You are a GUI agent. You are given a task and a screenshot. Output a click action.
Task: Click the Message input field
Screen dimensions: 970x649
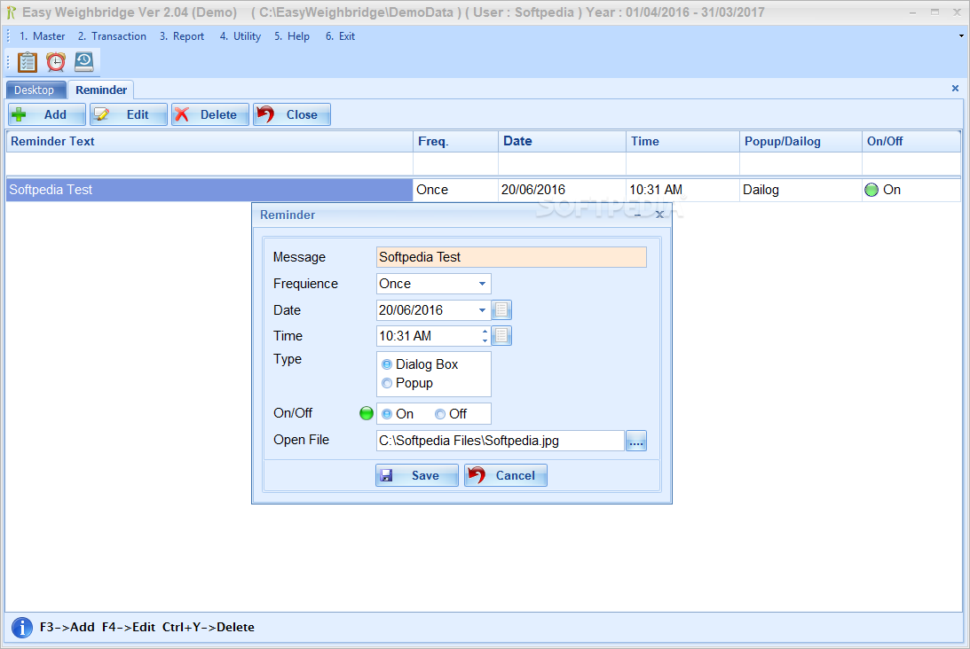point(511,257)
